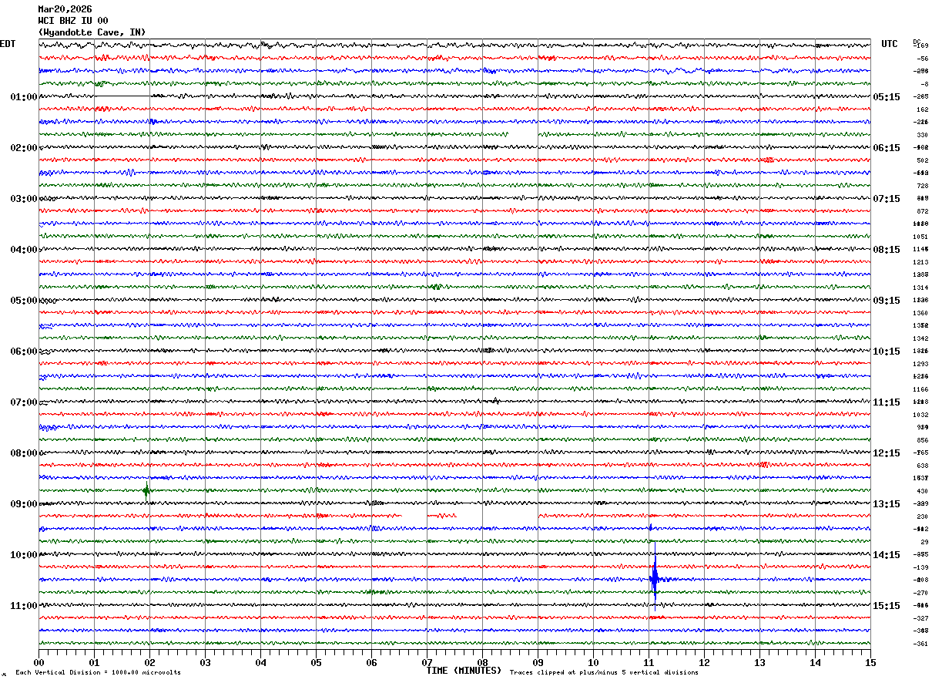Click the 'TIME (MINUTES)' axis title

[464, 671]
